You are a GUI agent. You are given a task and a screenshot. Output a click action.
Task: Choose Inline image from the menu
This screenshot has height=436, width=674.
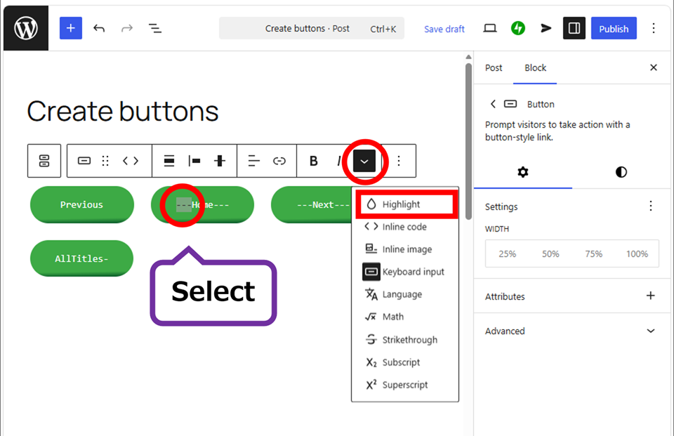coord(405,249)
